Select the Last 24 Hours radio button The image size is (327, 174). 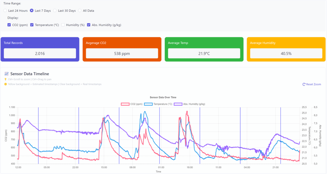click(5, 10)
